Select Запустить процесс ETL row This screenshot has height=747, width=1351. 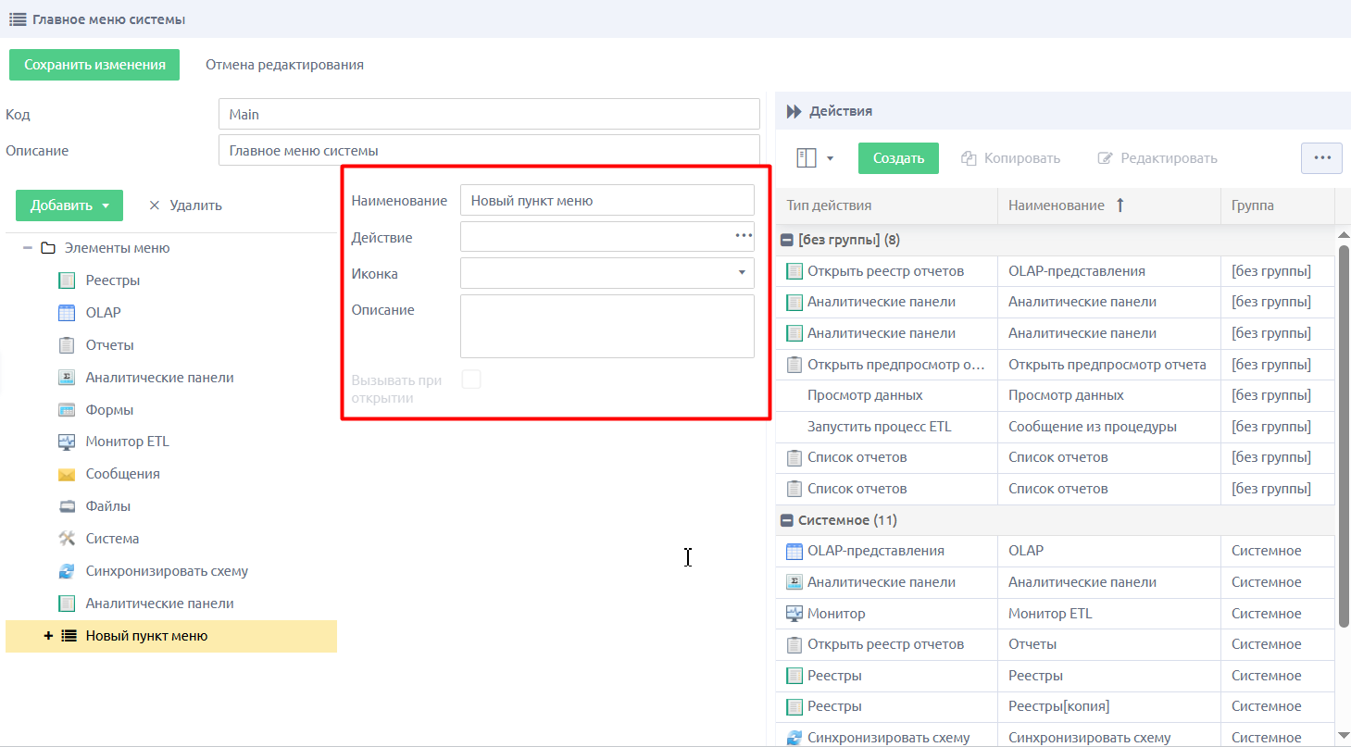1056,427
